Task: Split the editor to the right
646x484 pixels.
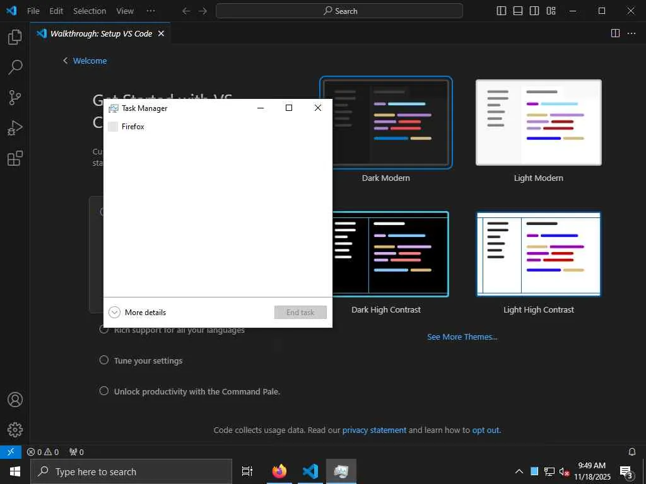Action: (x=615, y=33)
